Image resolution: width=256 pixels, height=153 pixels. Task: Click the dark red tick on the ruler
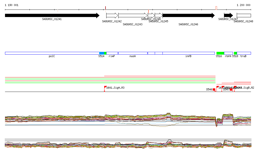point(105,8)
